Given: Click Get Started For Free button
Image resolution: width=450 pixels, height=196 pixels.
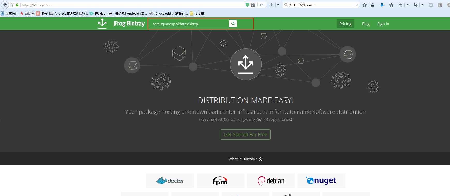Looking at the screenshot, I should click(245, 134).
